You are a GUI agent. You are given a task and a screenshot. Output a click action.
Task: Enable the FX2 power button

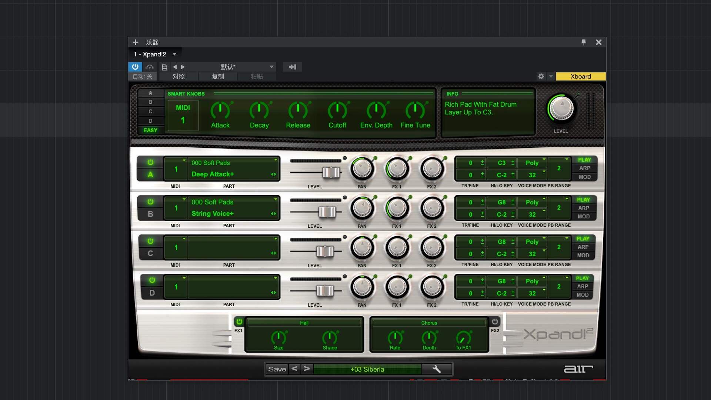495,321
